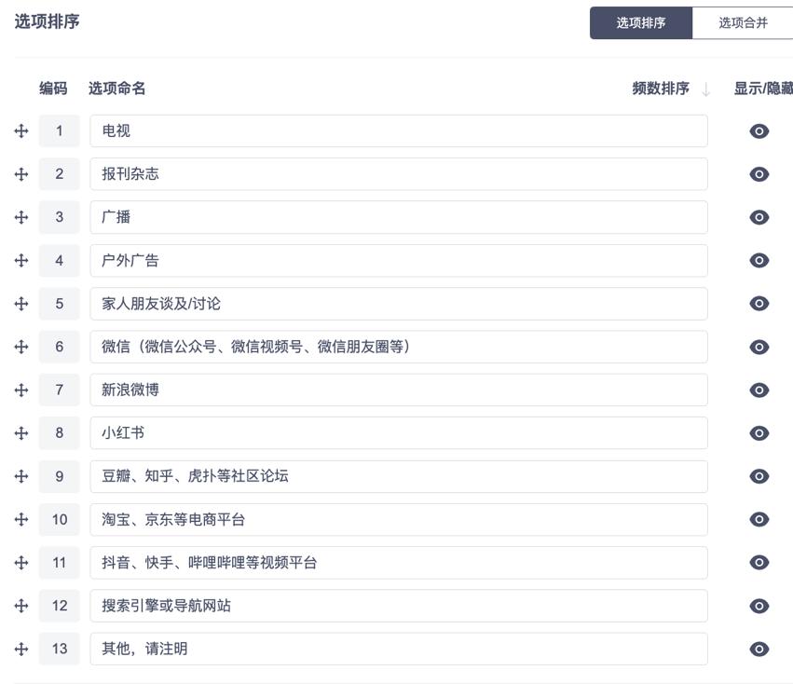
Task: Click the drag handle for option 13 其他，请注明
Action: pyautogui.click(x=21, y=649)
